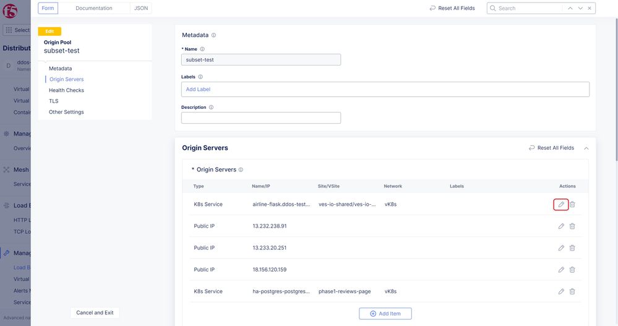Delete the 13.233.20.251 Public IP entry
The image size is (618, 326).
[x=572, y=248]
